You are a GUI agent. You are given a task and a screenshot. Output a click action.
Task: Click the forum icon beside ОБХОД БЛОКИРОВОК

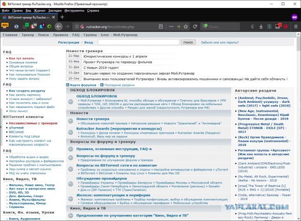(x=71, y=102)
